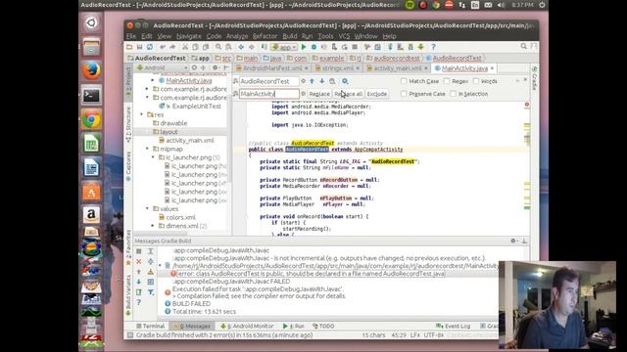Click the Stop square icon in toolbar

[x=355, y=47]
